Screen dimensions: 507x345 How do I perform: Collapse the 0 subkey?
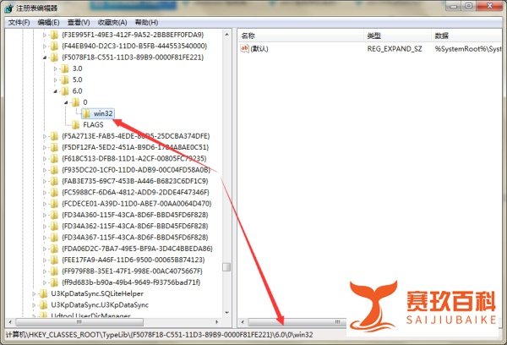click(x=66, y=102)
